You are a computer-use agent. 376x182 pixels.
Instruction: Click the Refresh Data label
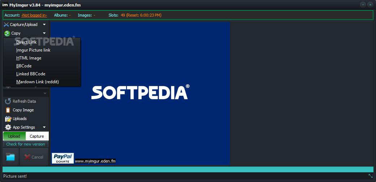coord(24,101)
